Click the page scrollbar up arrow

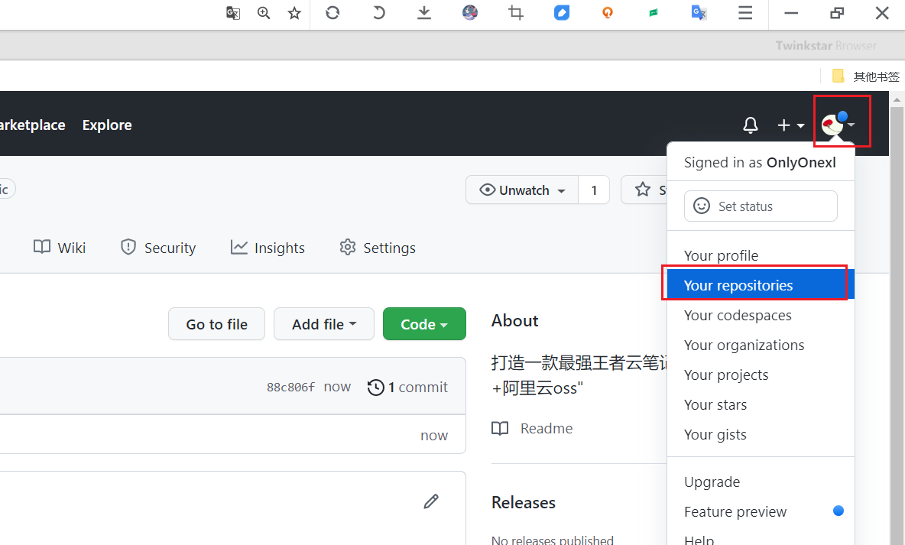coord(897,99)
